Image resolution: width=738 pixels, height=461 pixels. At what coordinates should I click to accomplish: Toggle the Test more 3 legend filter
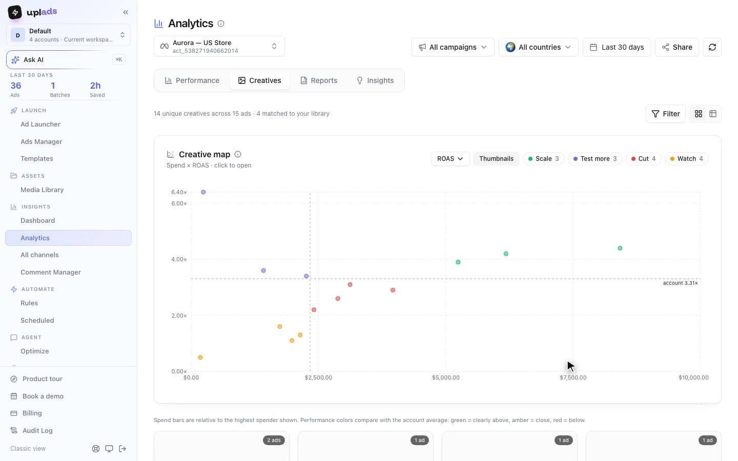[x=595, y=159]
